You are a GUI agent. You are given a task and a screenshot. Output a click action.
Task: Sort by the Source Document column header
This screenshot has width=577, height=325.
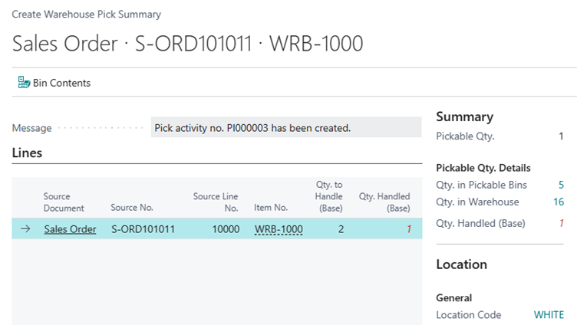[64, 202]
